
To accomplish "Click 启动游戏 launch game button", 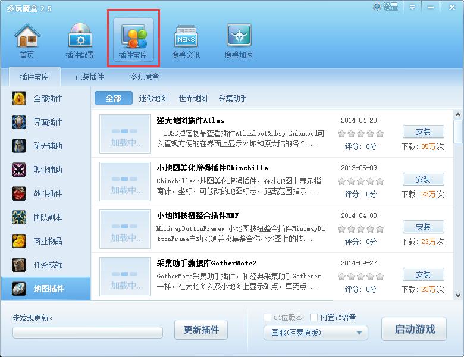I will 414,329.
